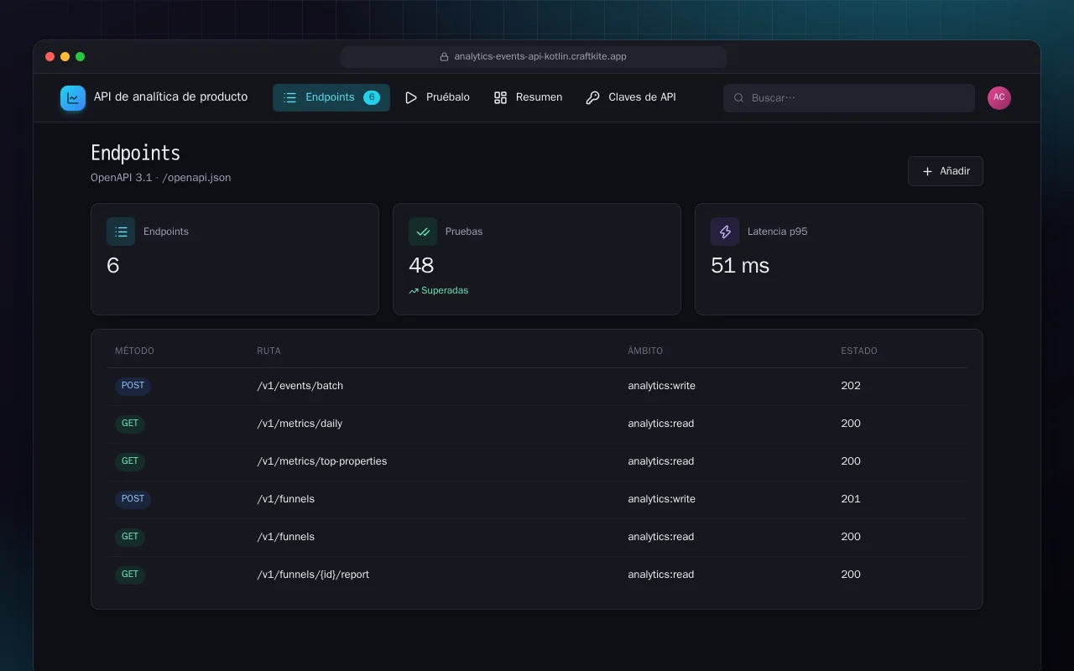Screen dimensions: 1074x671
Task: Click the API de analítica de producto title
Action: click(171, 97)
